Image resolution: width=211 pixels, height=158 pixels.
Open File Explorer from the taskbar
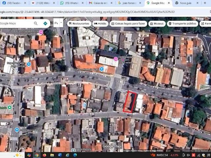tap(52, 155)
